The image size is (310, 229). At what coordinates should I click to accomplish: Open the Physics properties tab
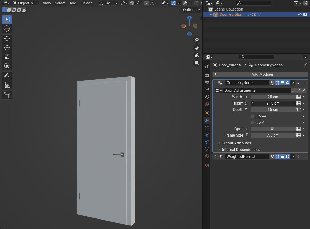click(207, 134)
